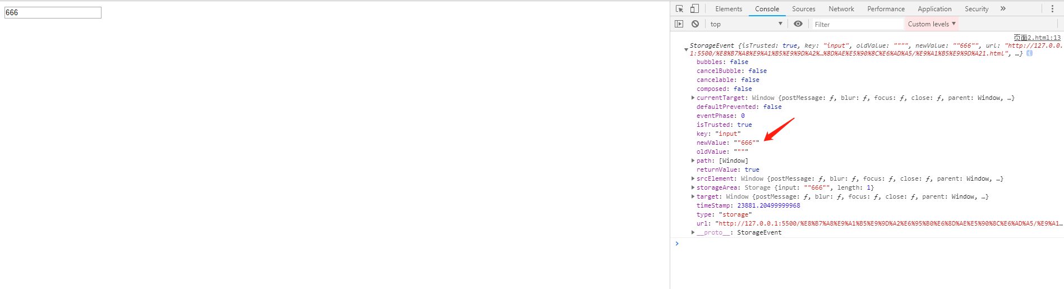
Task: Expand the __proto__ StorageEvent entry
Action: 693,232
